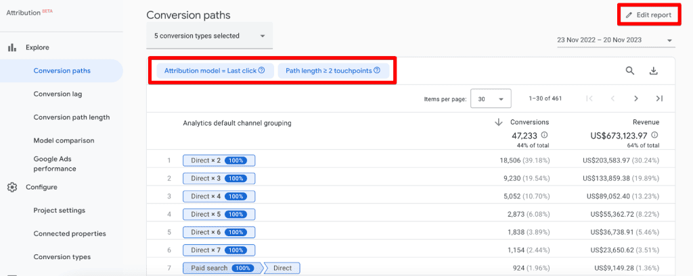This screenshot has height=276, width=693.
Task: Click the Direct × 7 path chip
Action: pyautogui.click(x=219, y=250)
